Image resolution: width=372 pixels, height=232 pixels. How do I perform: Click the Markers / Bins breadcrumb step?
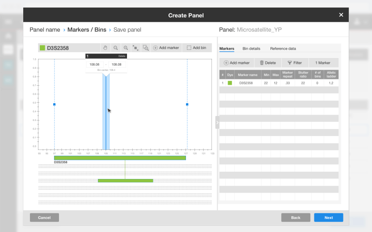pos(87,29)
